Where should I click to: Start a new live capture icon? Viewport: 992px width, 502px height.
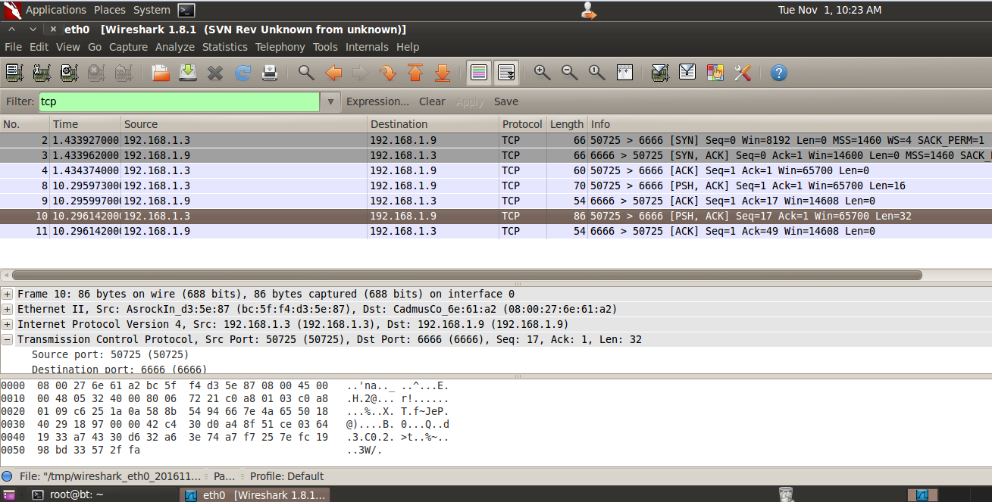(69, 73)
